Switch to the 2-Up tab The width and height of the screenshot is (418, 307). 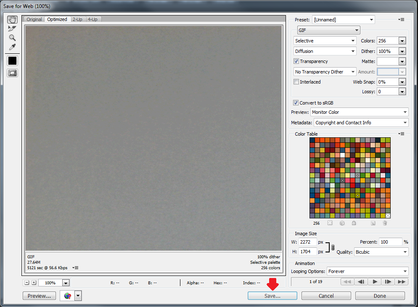click(77, 19)
